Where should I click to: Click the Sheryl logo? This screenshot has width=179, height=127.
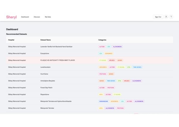pyautogui.click(x=11, y=17)
